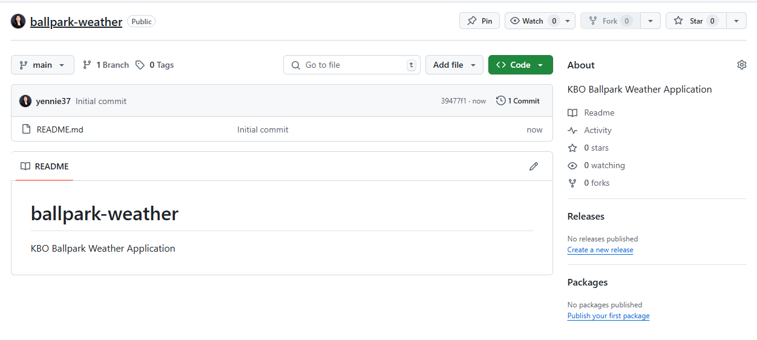
Task: Open the main branch selector dropdown
Action: [x=42, y=65]
